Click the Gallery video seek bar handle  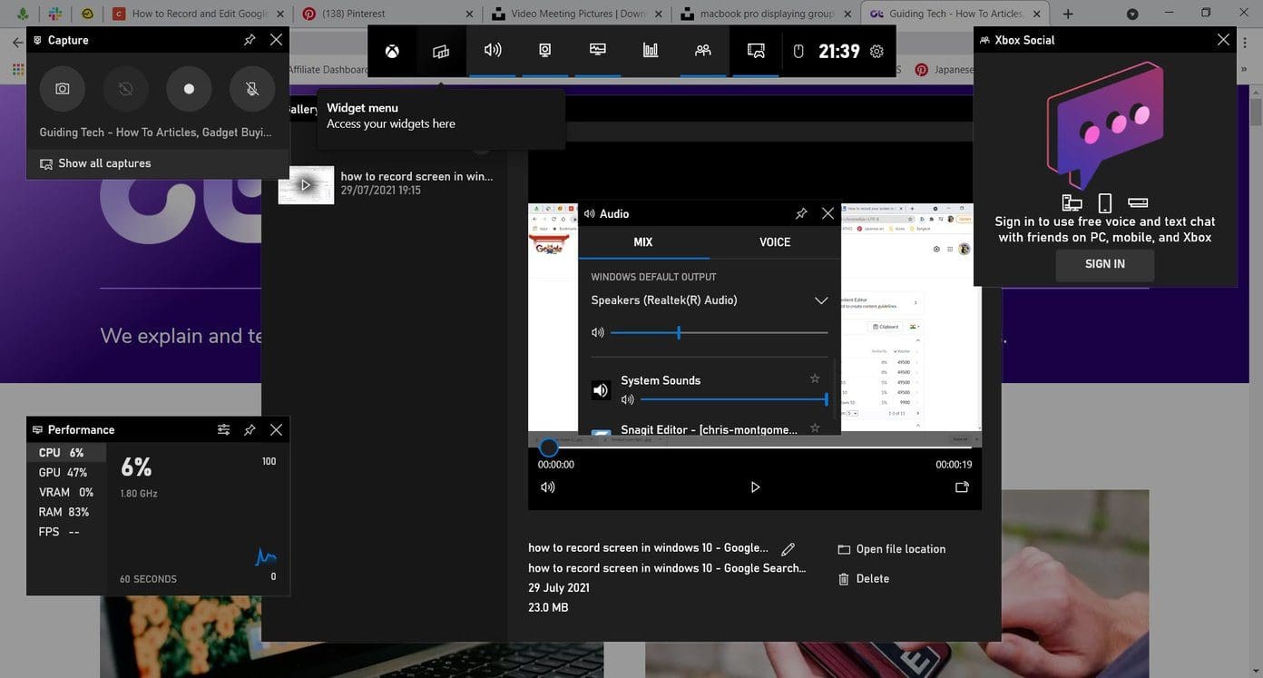548,447
